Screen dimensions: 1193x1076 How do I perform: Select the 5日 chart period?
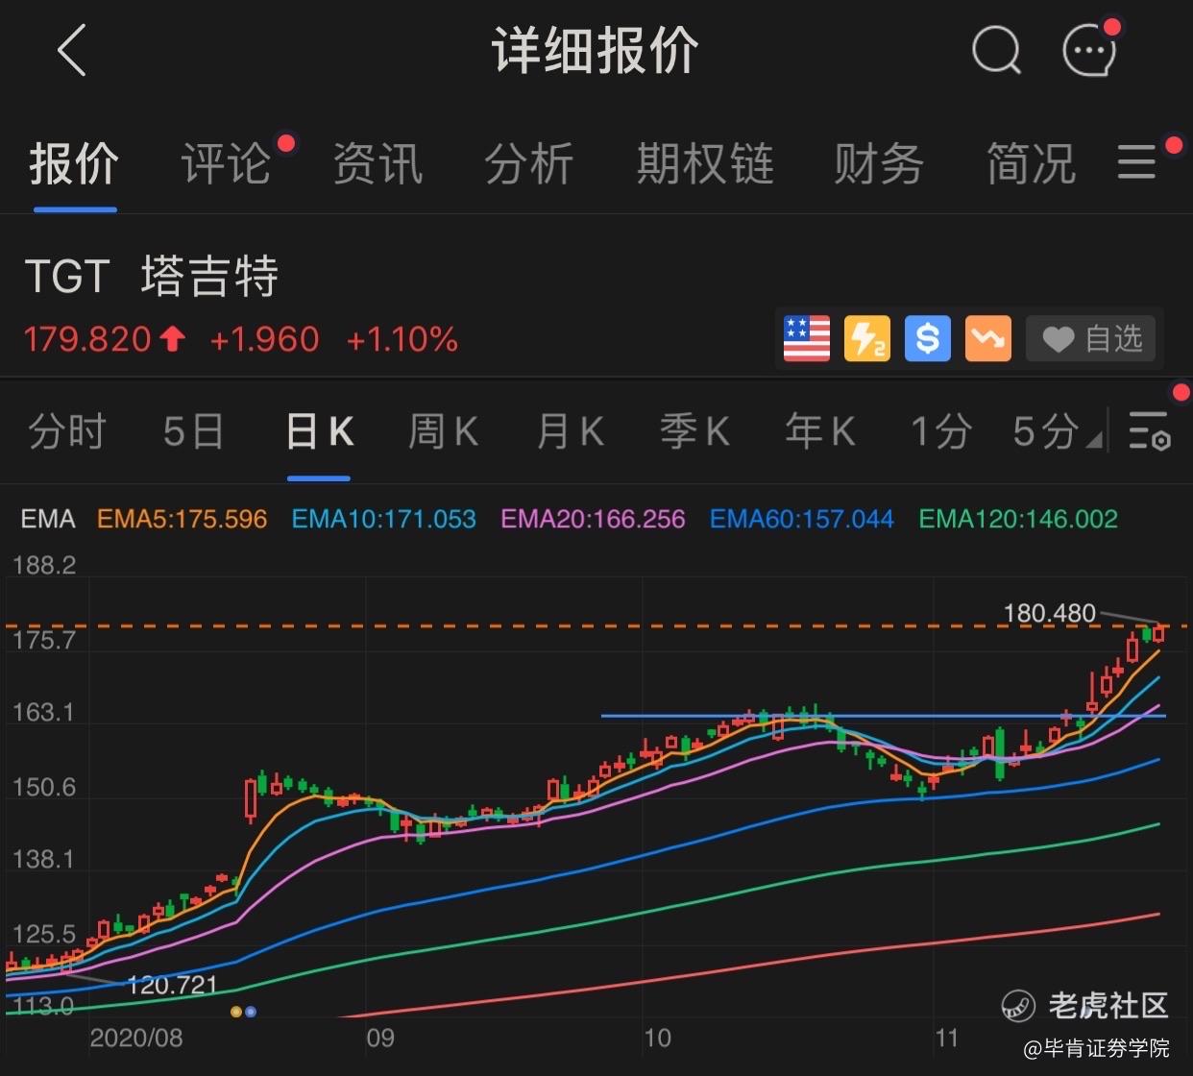click(x=193, y=431)
